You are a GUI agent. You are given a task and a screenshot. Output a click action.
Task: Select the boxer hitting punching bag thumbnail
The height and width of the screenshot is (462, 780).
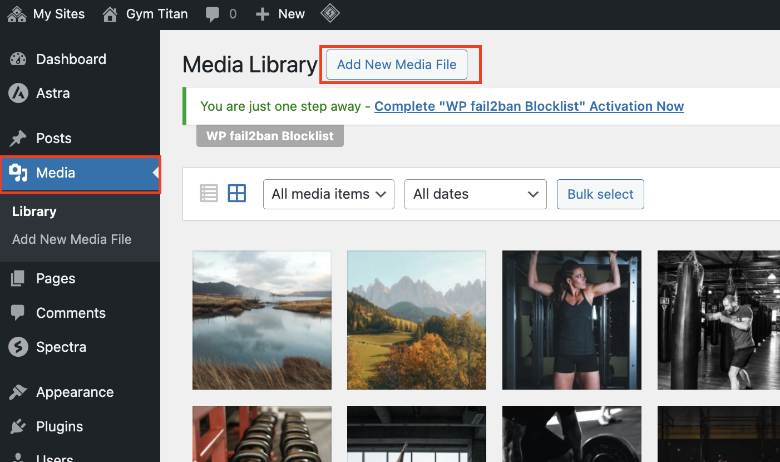click(719, 320)
